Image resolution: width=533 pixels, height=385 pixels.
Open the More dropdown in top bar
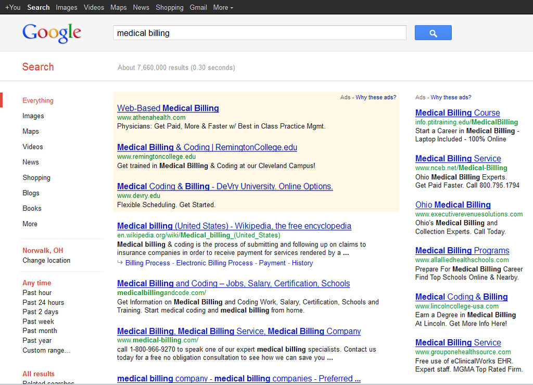tap(223, 7)
